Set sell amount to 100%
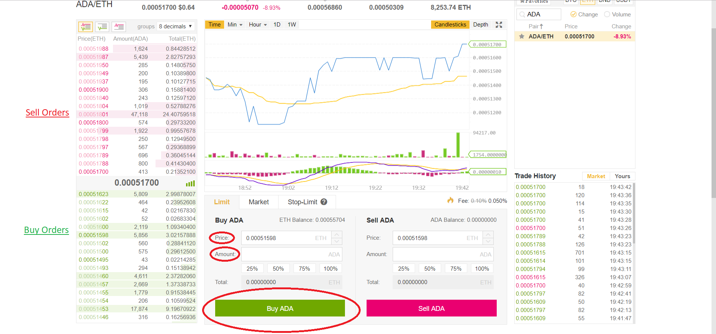 tap(482, 269)
